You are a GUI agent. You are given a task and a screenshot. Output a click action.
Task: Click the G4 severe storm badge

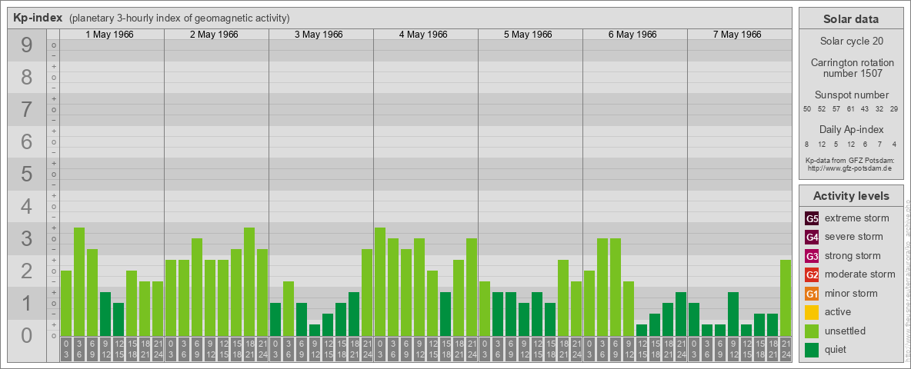[x=812, y=238]
